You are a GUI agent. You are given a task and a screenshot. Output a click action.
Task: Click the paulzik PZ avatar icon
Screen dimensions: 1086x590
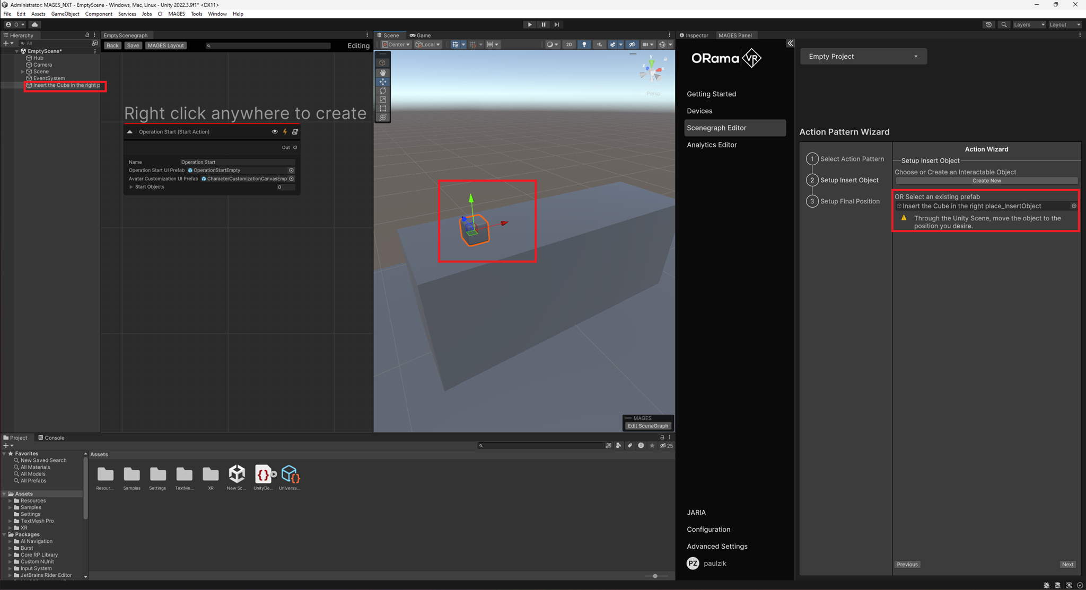point(693,564)
